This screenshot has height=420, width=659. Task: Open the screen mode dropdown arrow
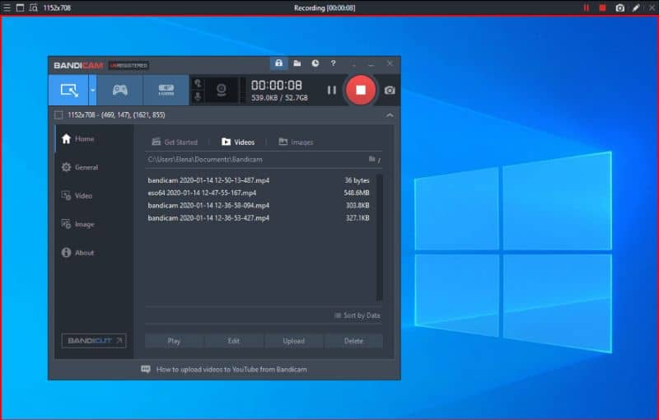click(x=92, y=90)
